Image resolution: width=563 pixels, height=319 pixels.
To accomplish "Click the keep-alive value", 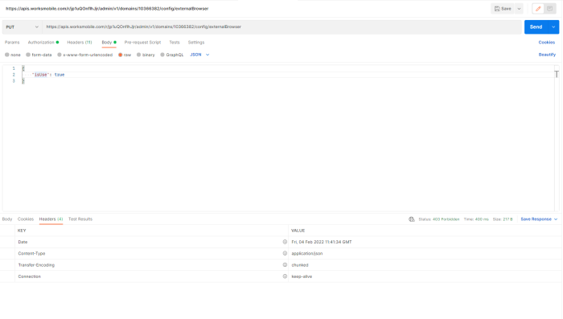I will pos(302,276).
